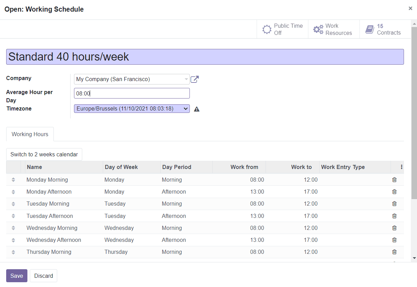Screen dimensions: 417x287
Task: Click the external link icon beside Company
Action: click(x=194, y=79)
